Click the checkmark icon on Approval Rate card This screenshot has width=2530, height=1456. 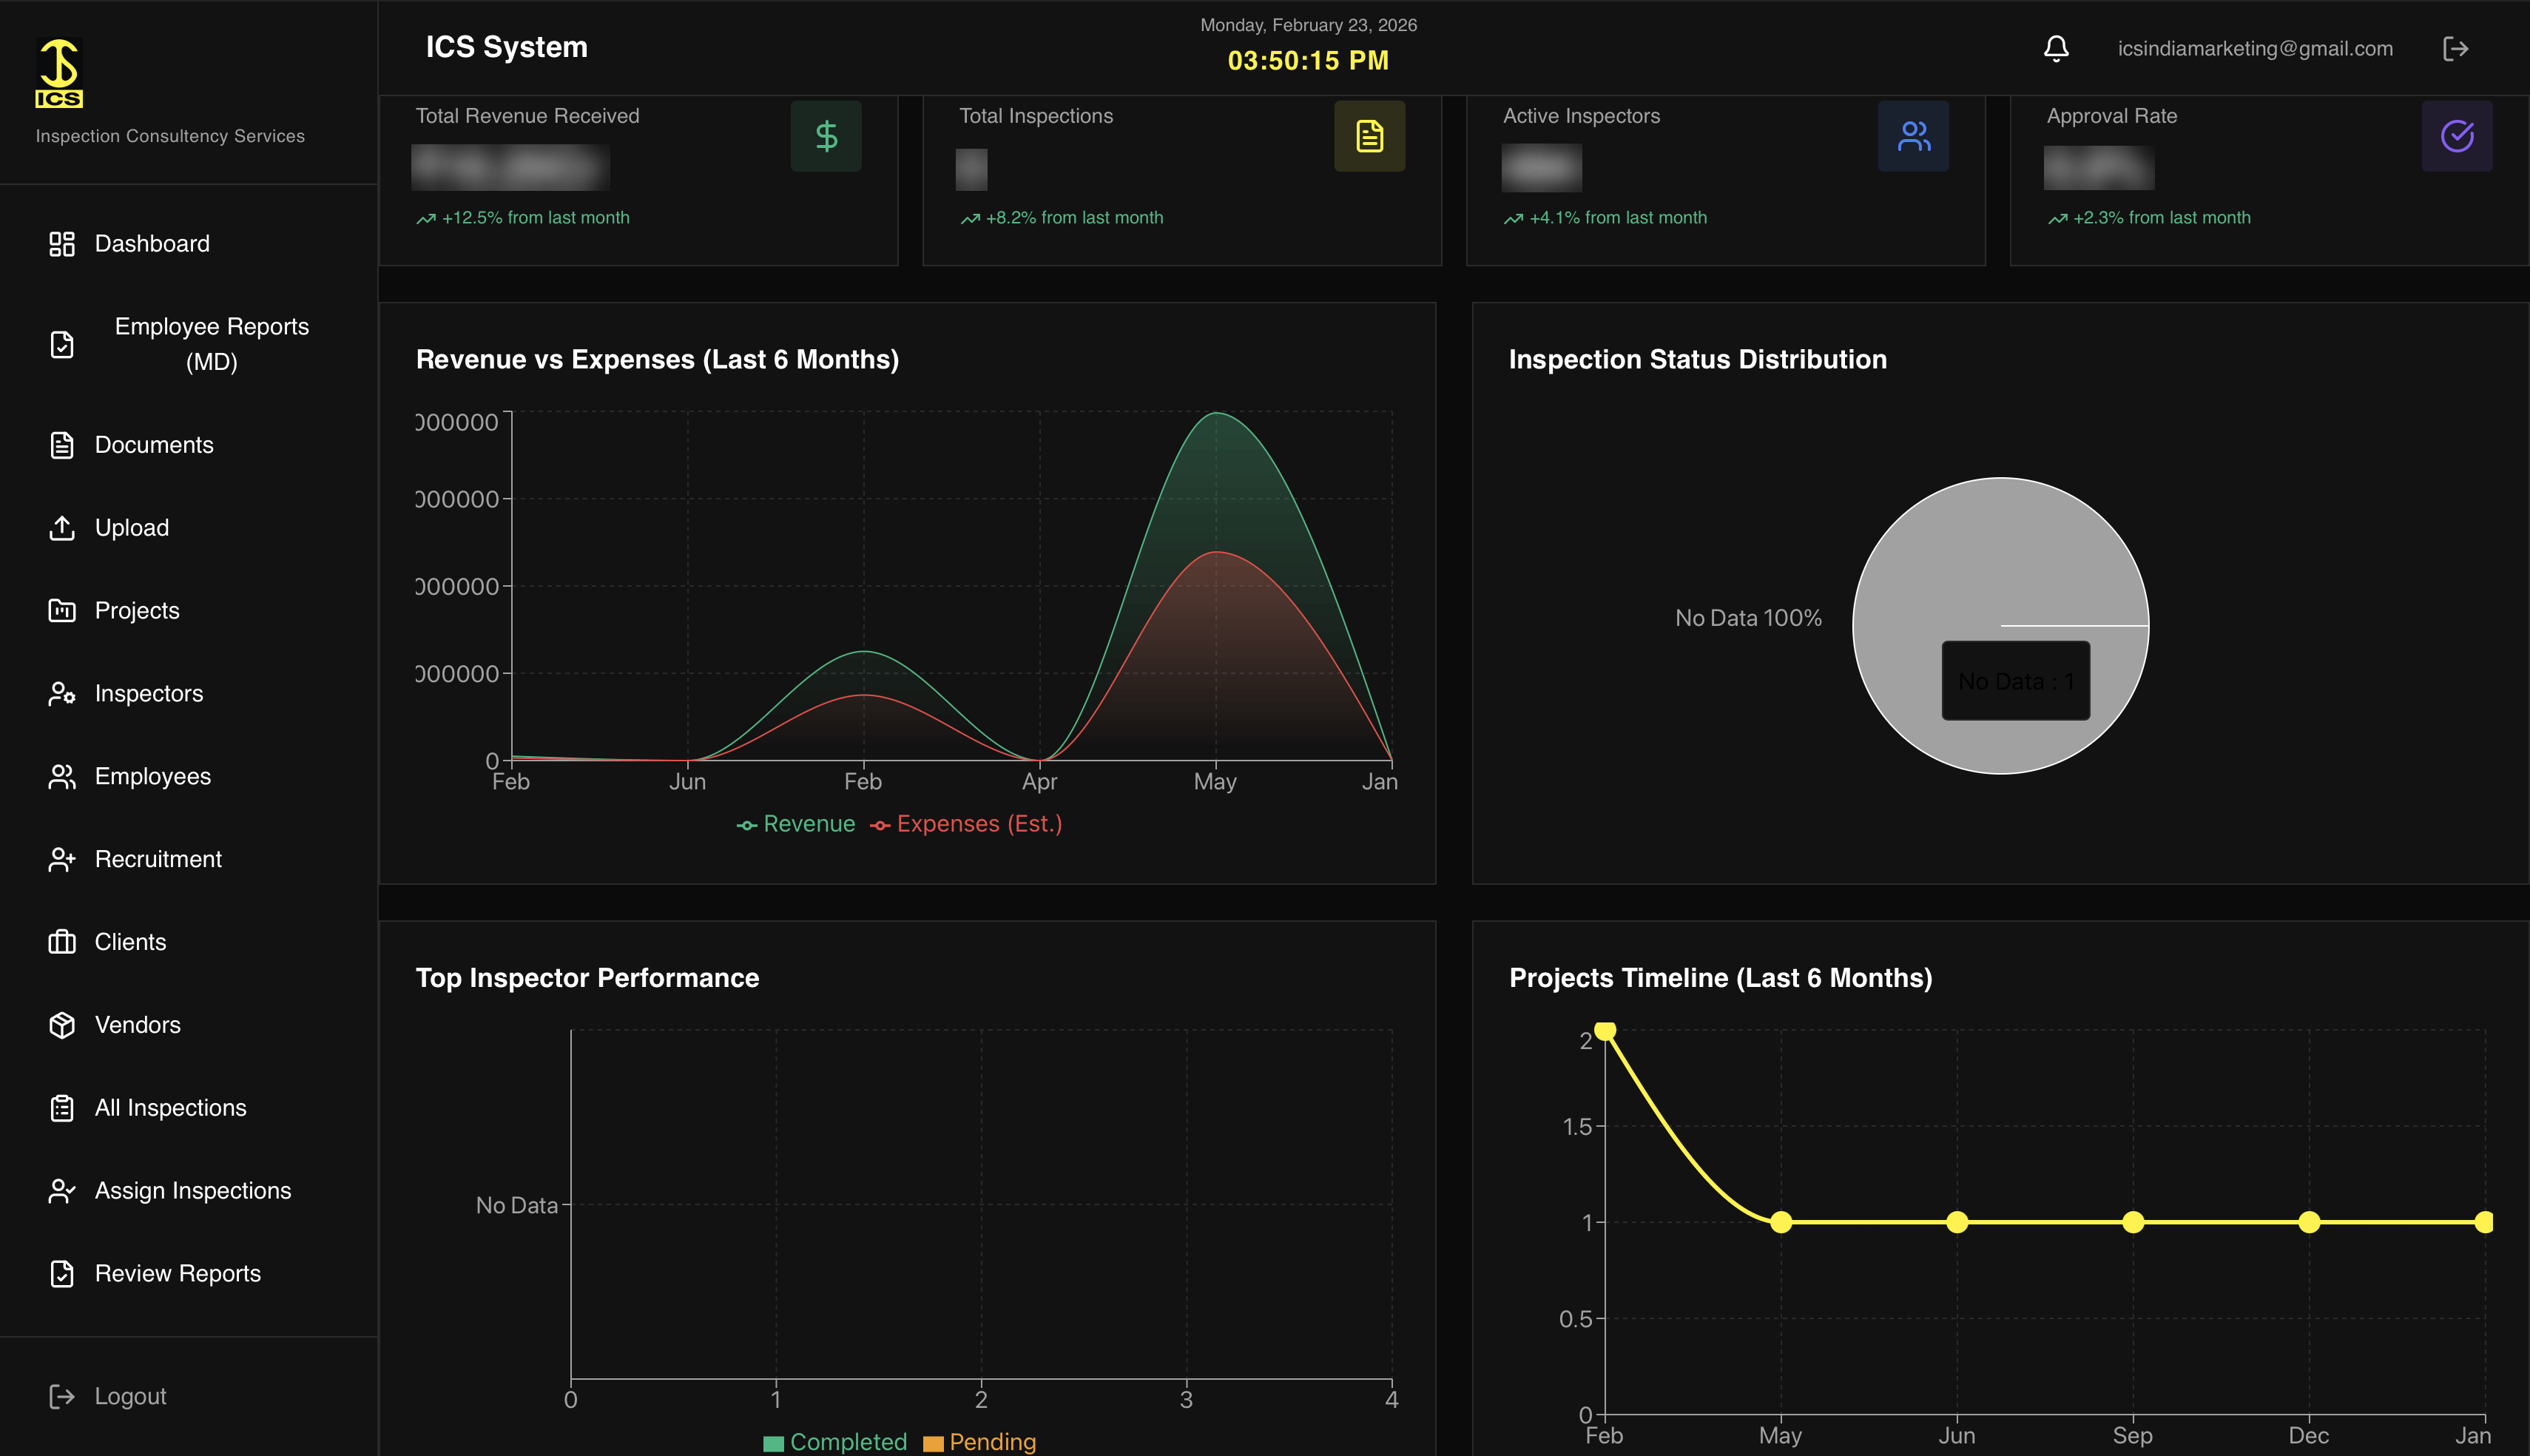(2457, 135)
